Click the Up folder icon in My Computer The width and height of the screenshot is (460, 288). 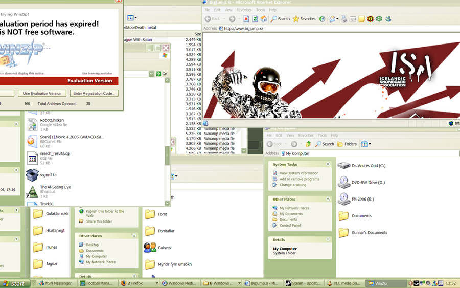pos(308,144)
